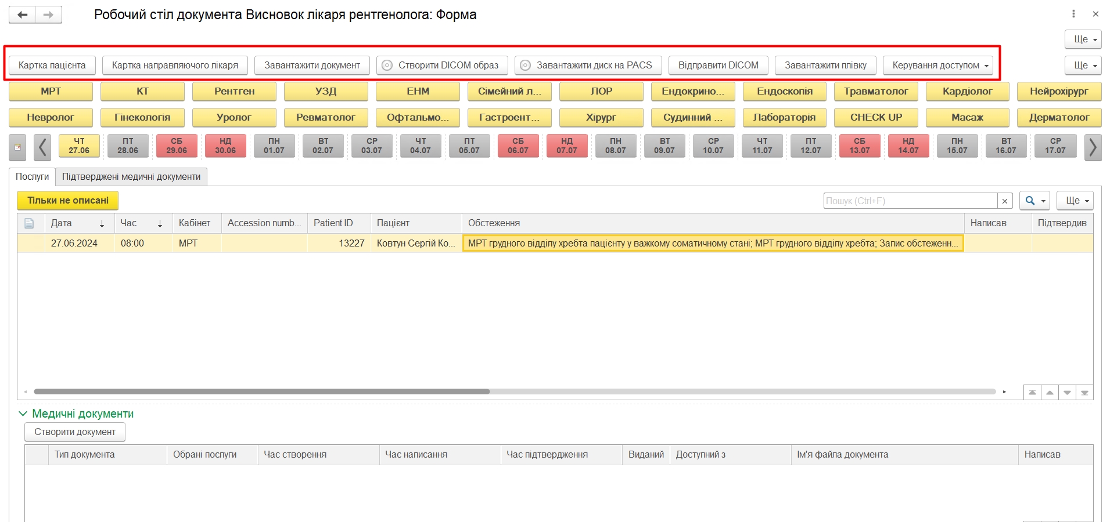Image resolution: width=1103 pixels, height=522 pixels.
Task: Click the "Створити документ" button
Action: tap(75, 432)
